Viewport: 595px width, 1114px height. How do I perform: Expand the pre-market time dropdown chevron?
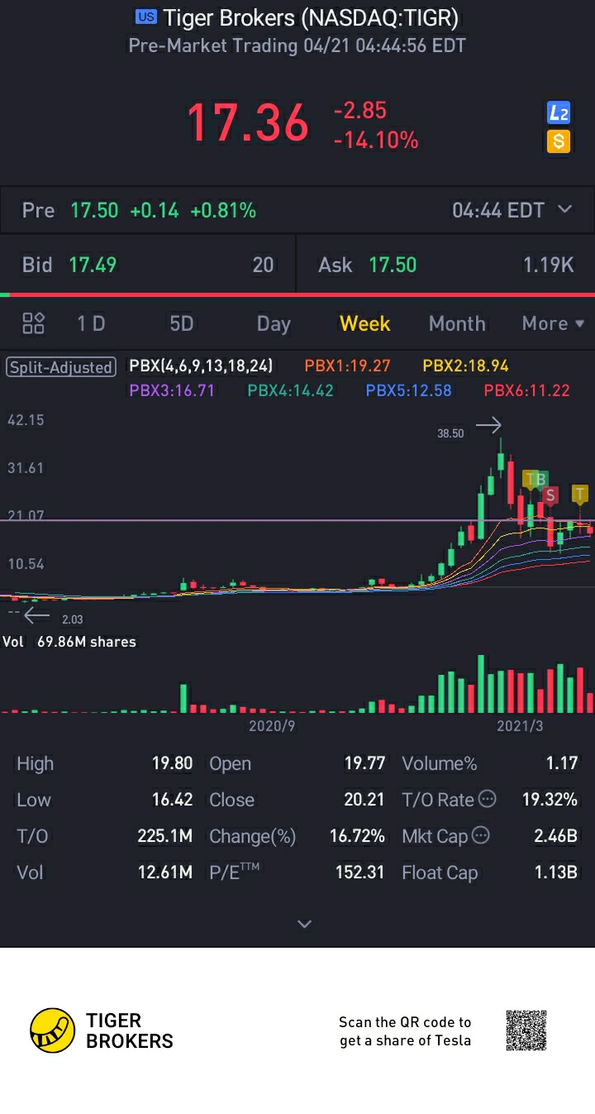pyautogui.click(x=565, y=209)
